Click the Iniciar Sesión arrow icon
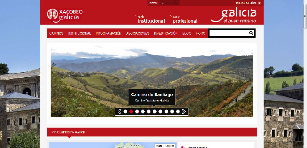The height and width of the screenshot is (148, 307). (259, 3)
